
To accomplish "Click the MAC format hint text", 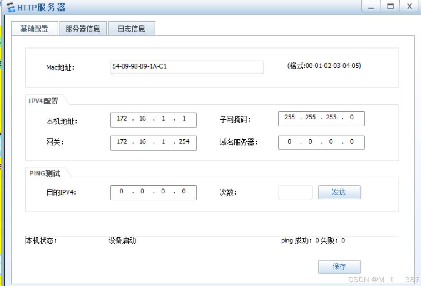I will (x=324, y=66).
